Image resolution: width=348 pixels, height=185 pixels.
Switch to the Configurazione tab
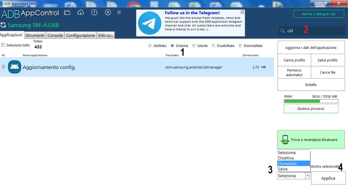tap(81, 35)
